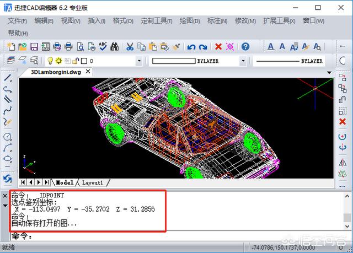Switch to the Layout1 tab

tap(93, 182)
